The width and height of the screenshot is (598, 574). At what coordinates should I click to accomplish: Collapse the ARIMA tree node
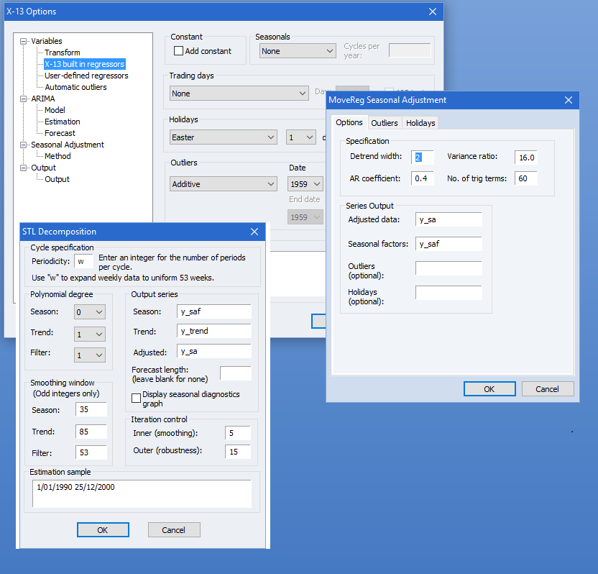[24, 99]
